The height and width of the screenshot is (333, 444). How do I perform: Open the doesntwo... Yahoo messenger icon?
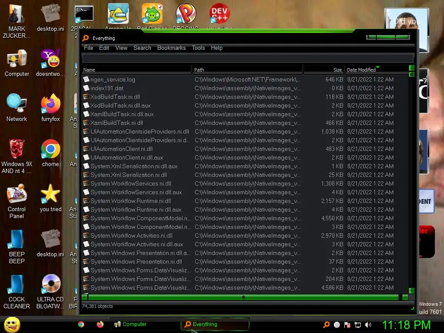pos(50,63)
